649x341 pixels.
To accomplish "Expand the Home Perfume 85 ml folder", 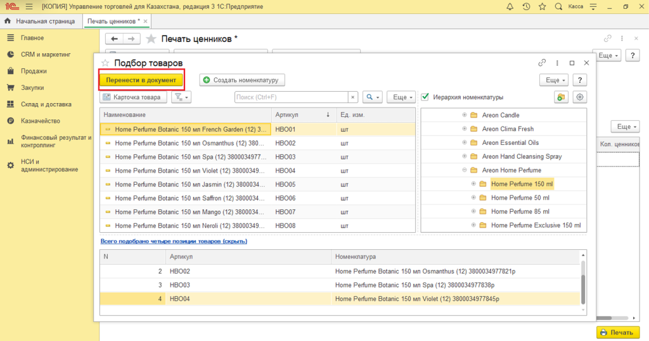I will coord(473,211).
